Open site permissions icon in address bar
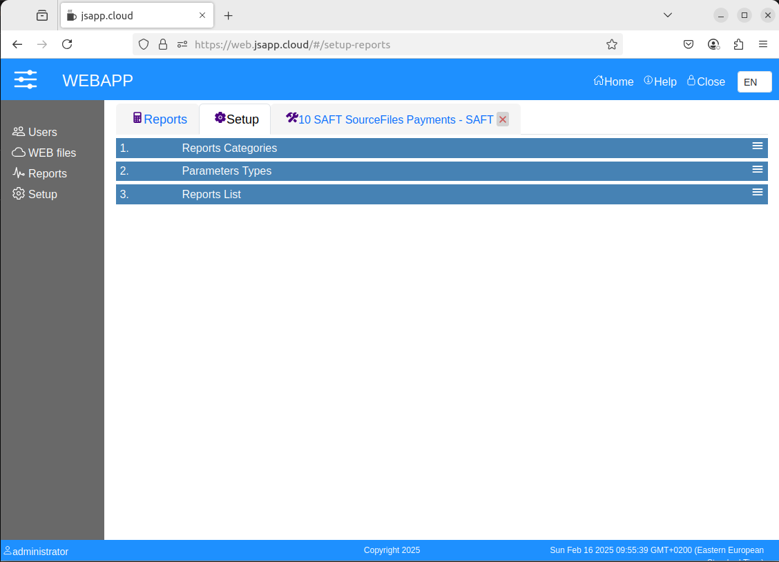Viewport: 779px width, 562px height. (x=182, y=45)
